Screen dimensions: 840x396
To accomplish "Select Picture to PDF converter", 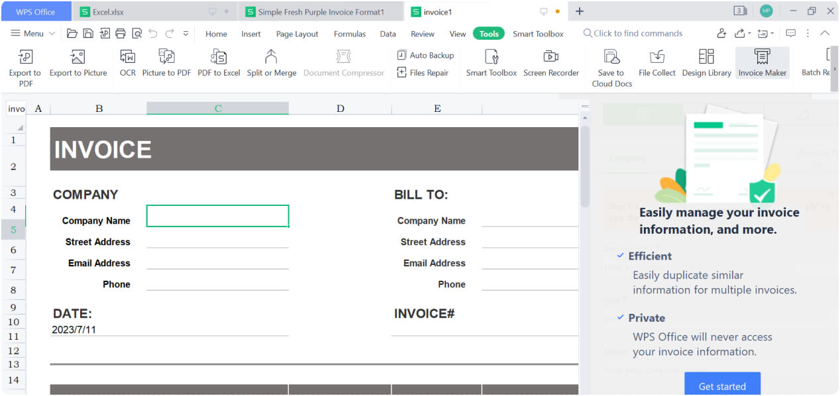I will (166, 63).
